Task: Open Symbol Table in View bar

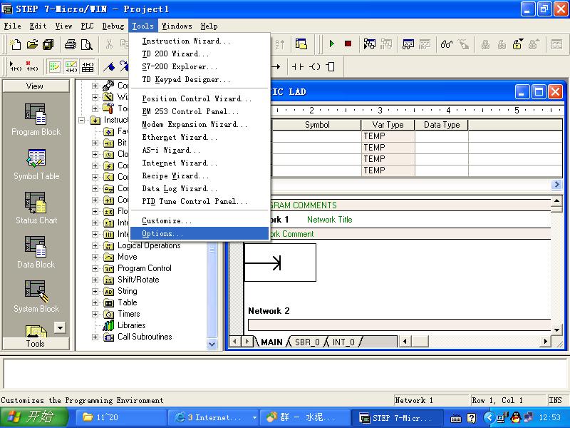Action: click(36, 165)
